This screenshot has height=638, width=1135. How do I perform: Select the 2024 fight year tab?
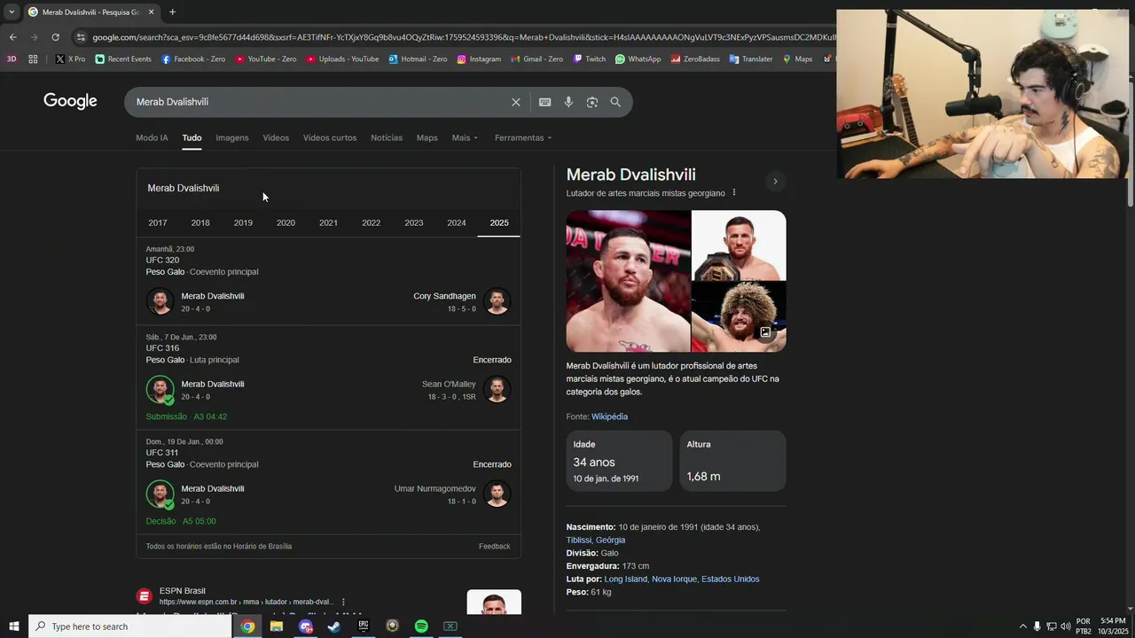(457, 223)
